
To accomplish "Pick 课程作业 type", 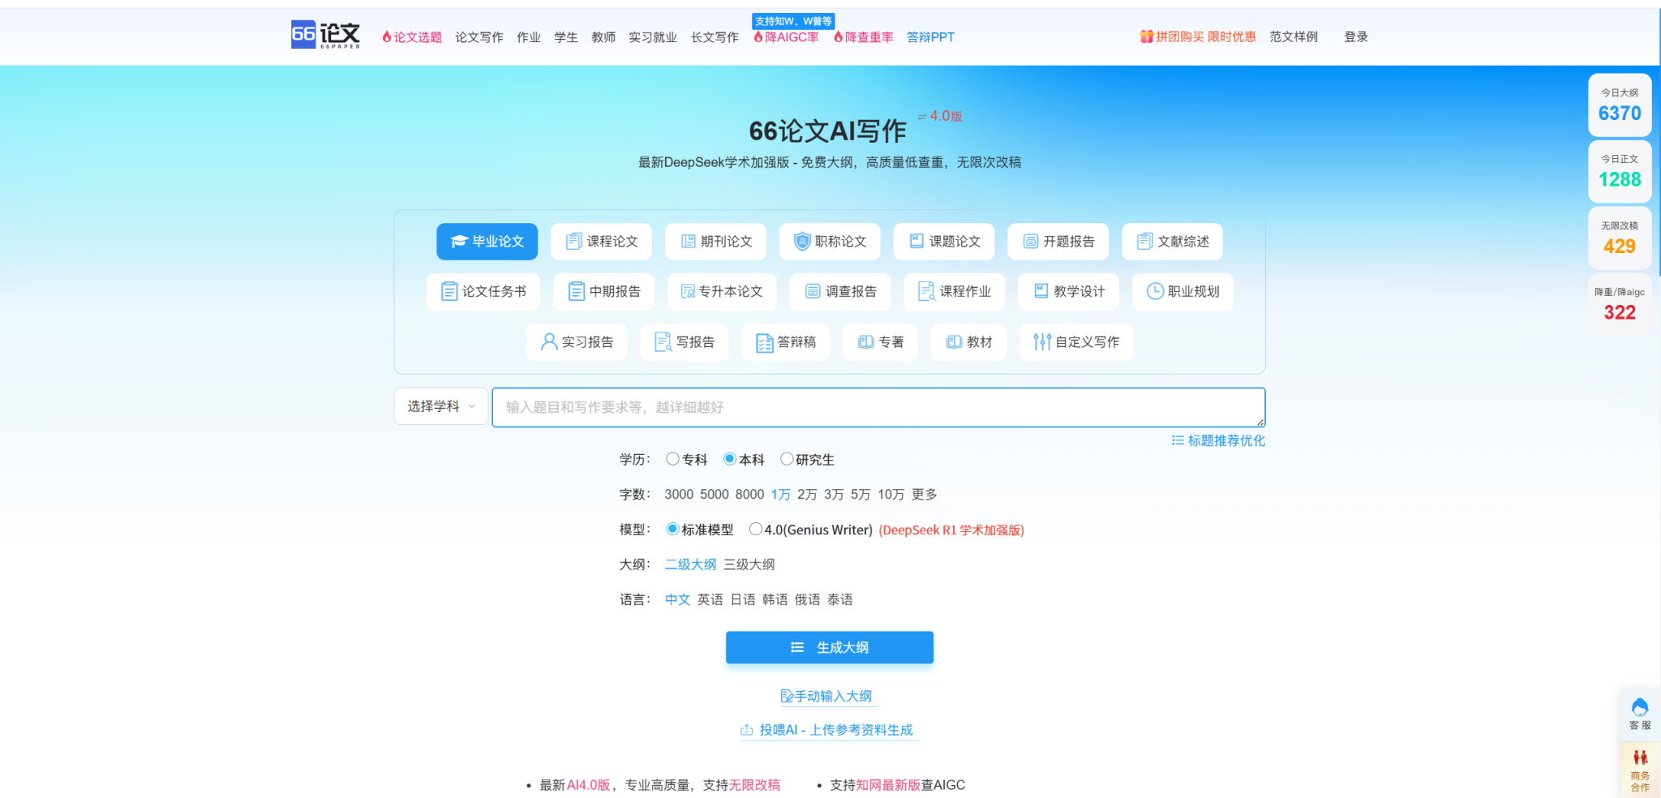I will 955,292.
